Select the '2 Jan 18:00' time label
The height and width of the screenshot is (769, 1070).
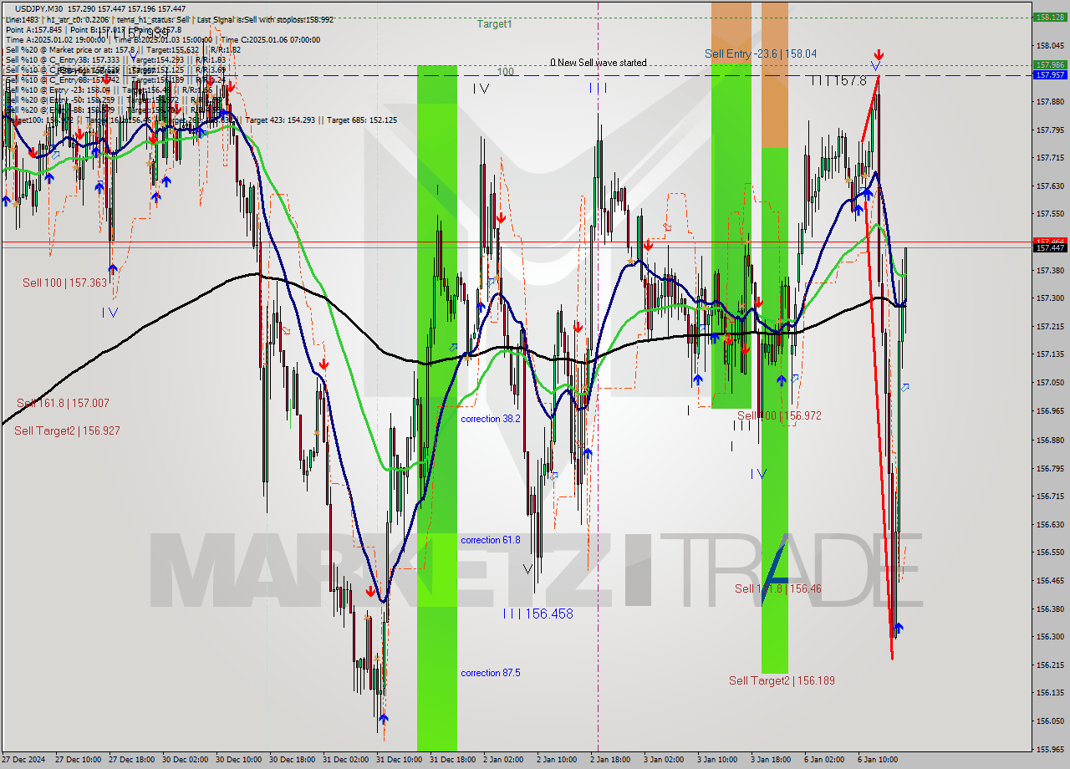click(x=610, y=760)
